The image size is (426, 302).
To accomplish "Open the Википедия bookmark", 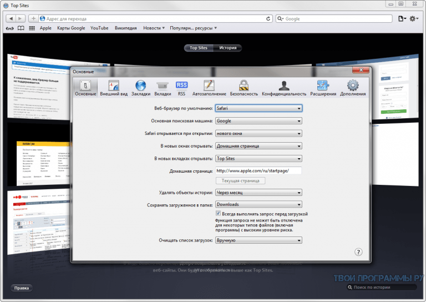I will tap(125, 28).
